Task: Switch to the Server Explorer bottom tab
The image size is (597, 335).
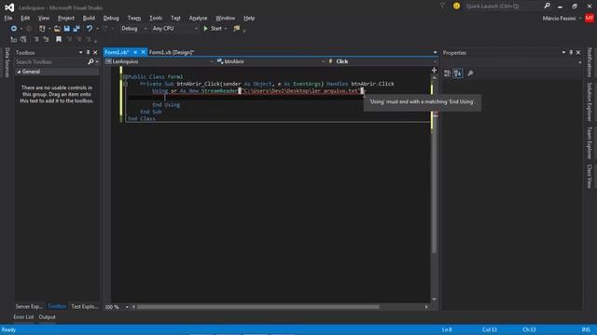Action: point(29,306)
